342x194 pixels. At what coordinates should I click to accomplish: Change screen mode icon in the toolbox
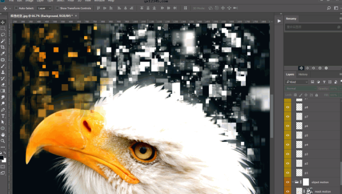coord(3,173)
